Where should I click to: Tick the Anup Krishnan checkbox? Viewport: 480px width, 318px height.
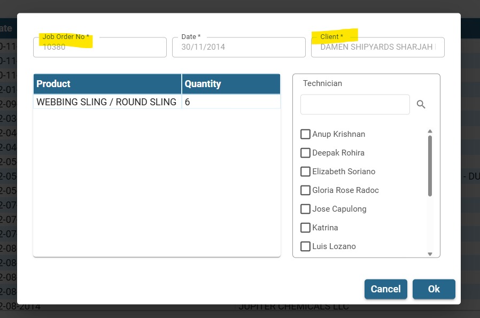pos(305,134)
